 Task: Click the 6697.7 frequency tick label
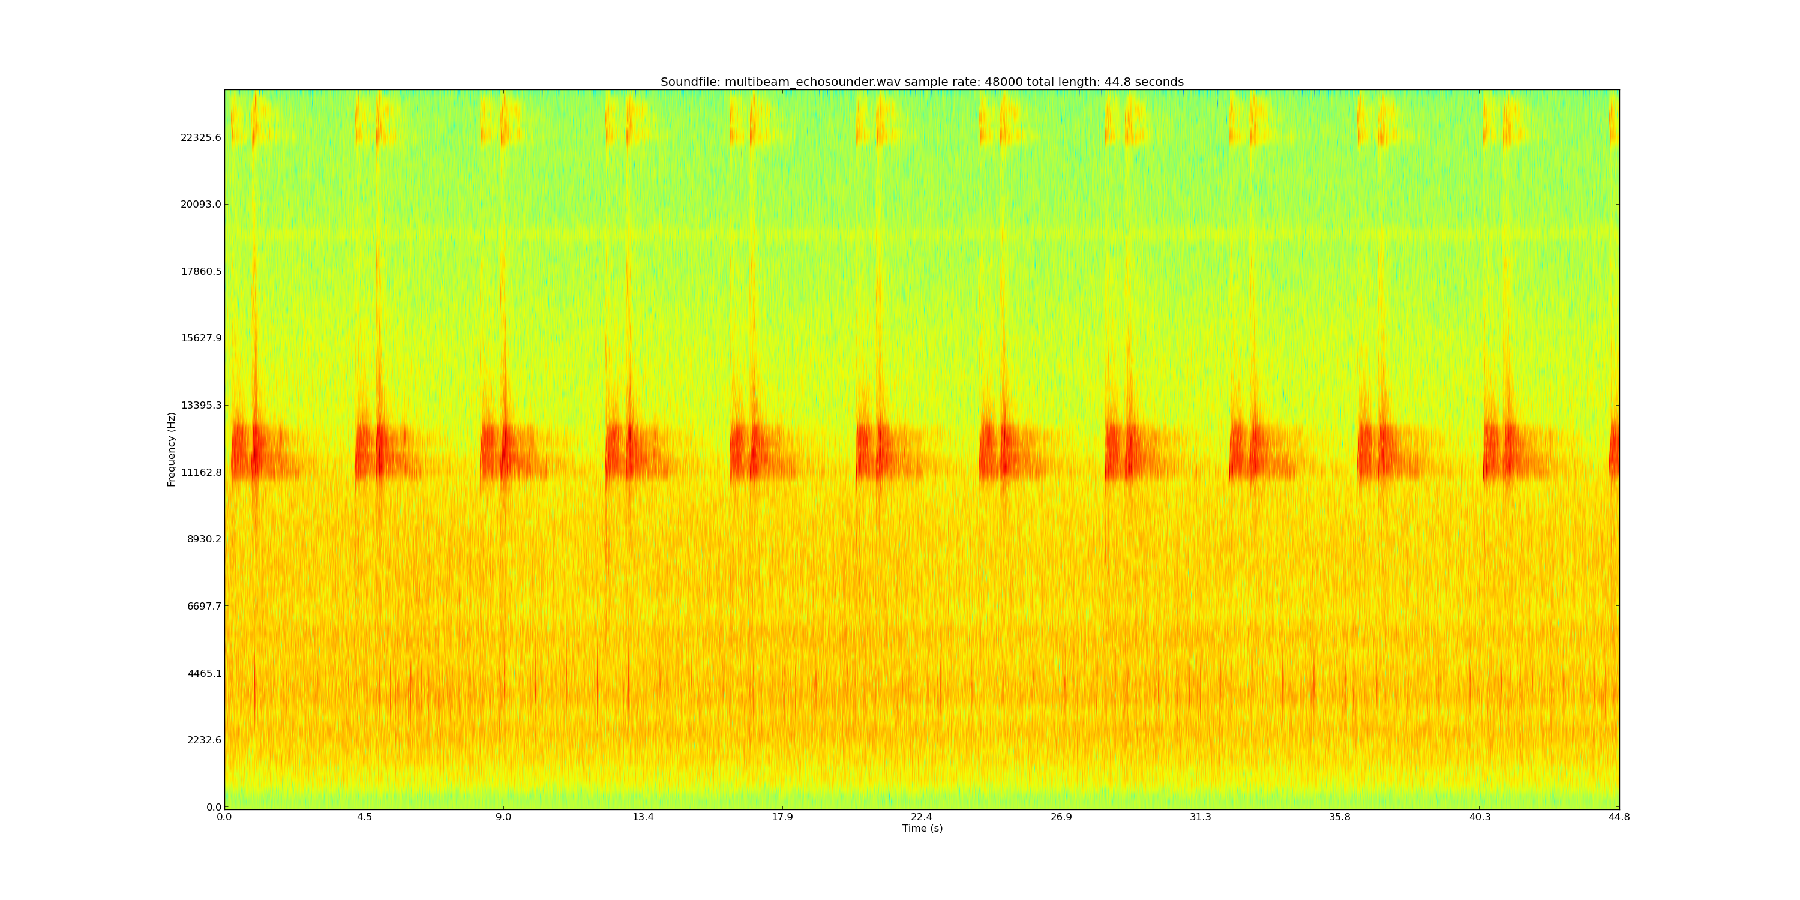click(203, 606)
